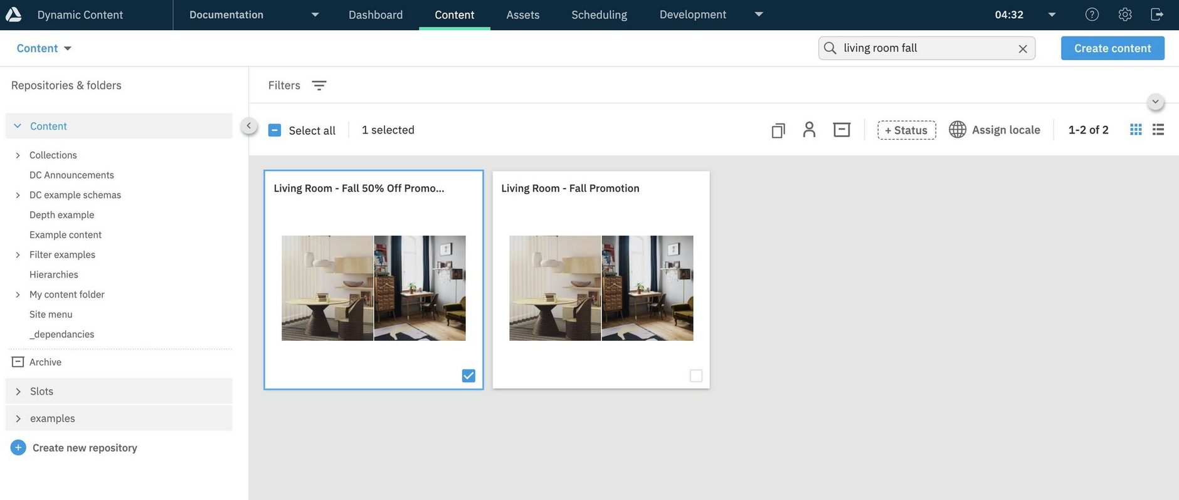Open the Content view dropdown

pos(44,48)
